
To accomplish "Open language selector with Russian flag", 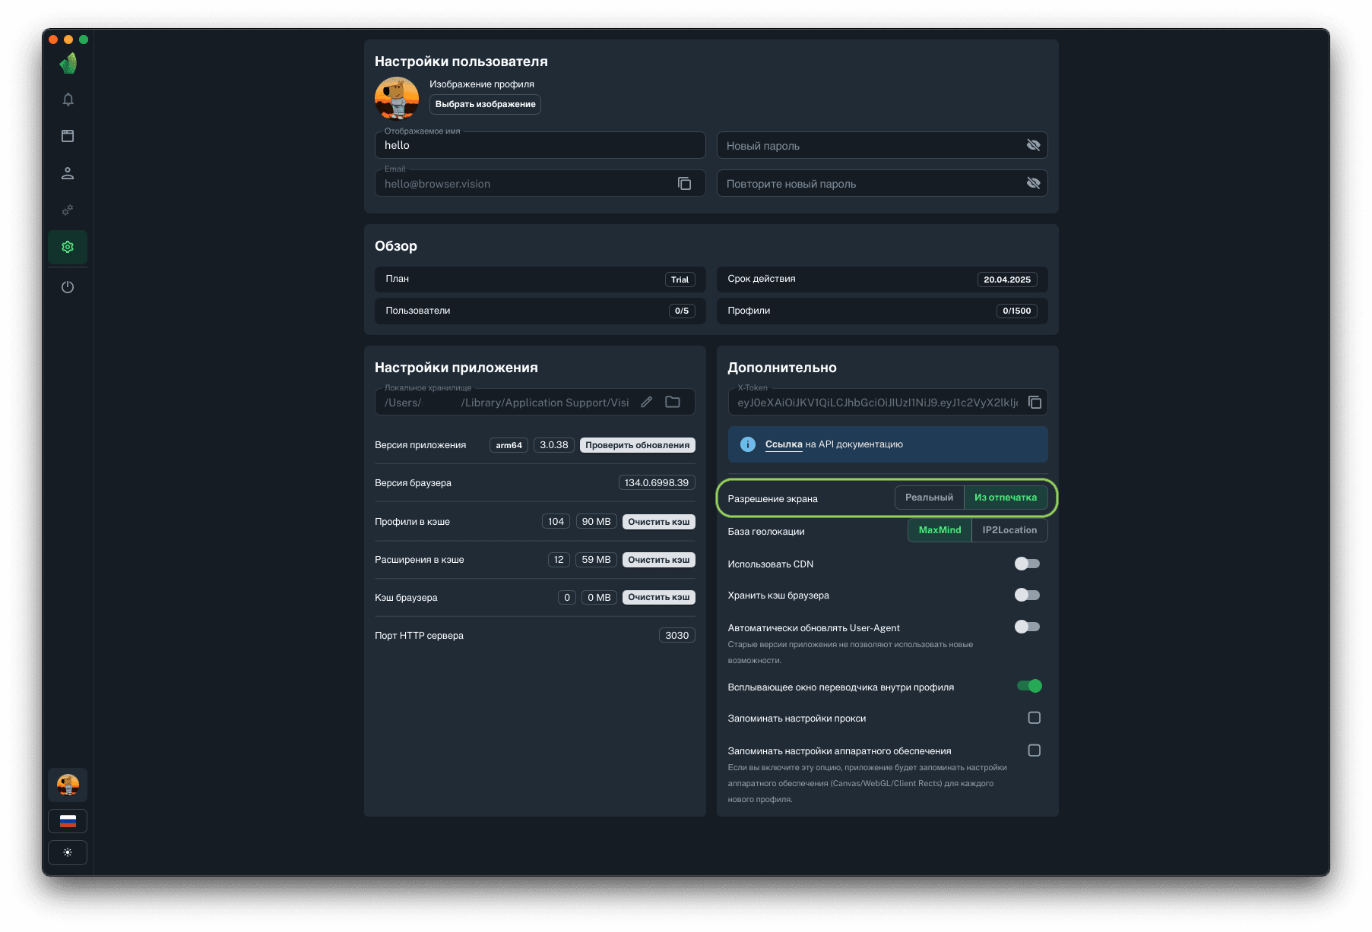I will (68, 821).
